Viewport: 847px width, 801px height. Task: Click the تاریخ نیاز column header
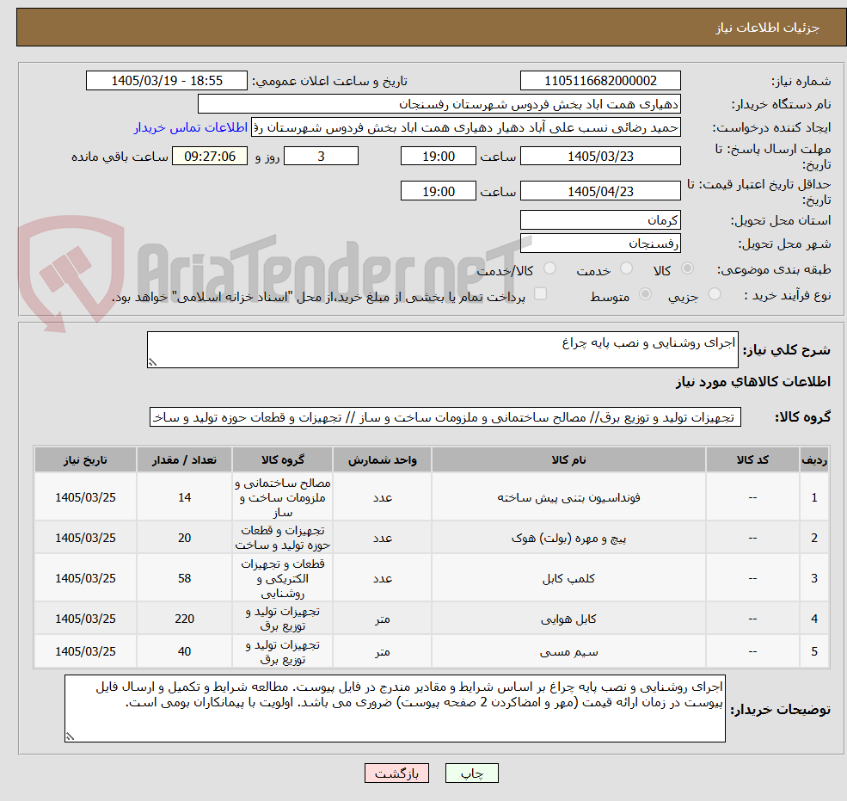tap(85, 460)
